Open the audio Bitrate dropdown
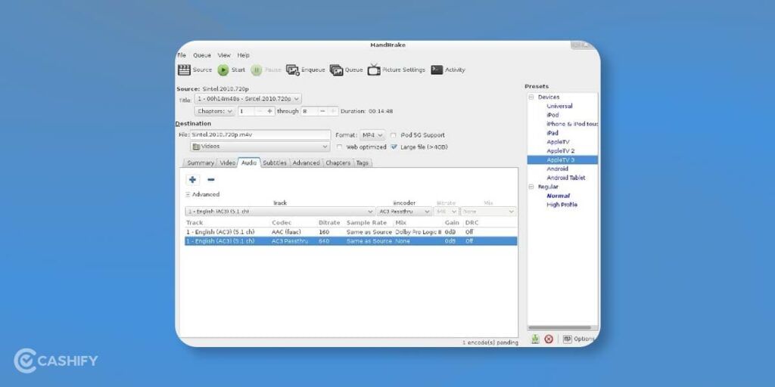This screenshot has width=775, height=387. coord(447,212)
